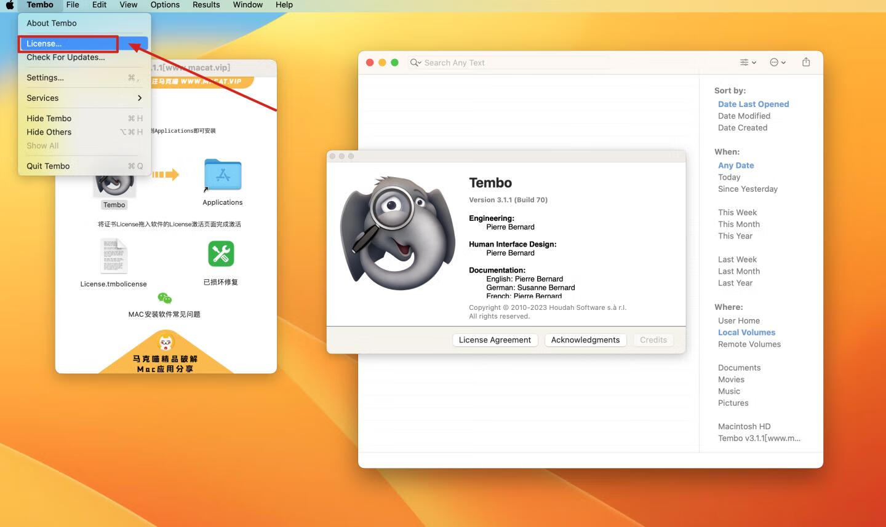Open the Edit menu

point(99,5)
